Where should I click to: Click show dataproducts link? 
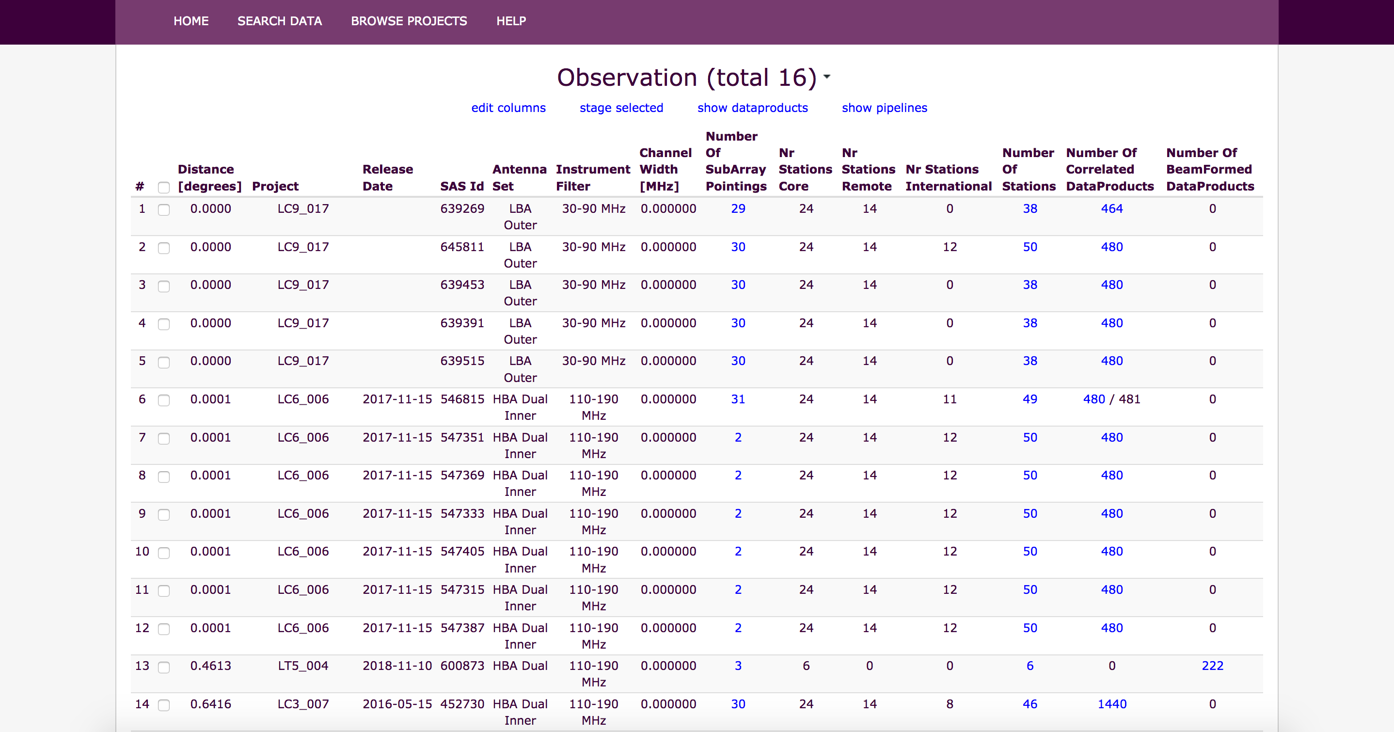pos(752,108)
